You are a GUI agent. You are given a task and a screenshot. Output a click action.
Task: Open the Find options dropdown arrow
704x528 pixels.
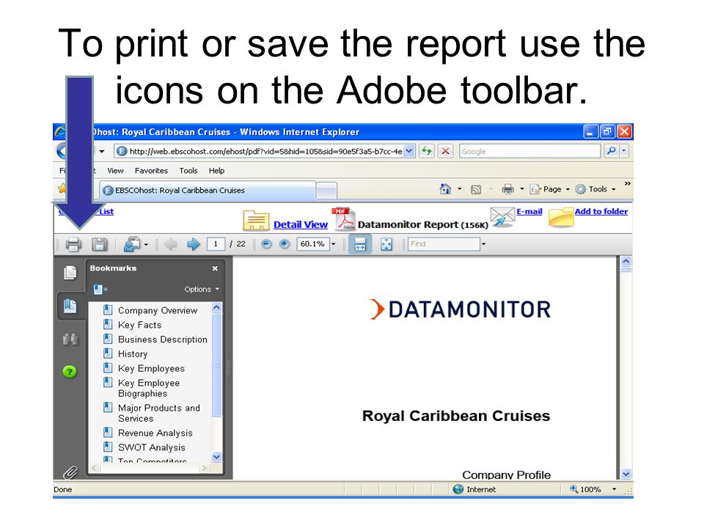pyautogui.click(x=483, y=244)
